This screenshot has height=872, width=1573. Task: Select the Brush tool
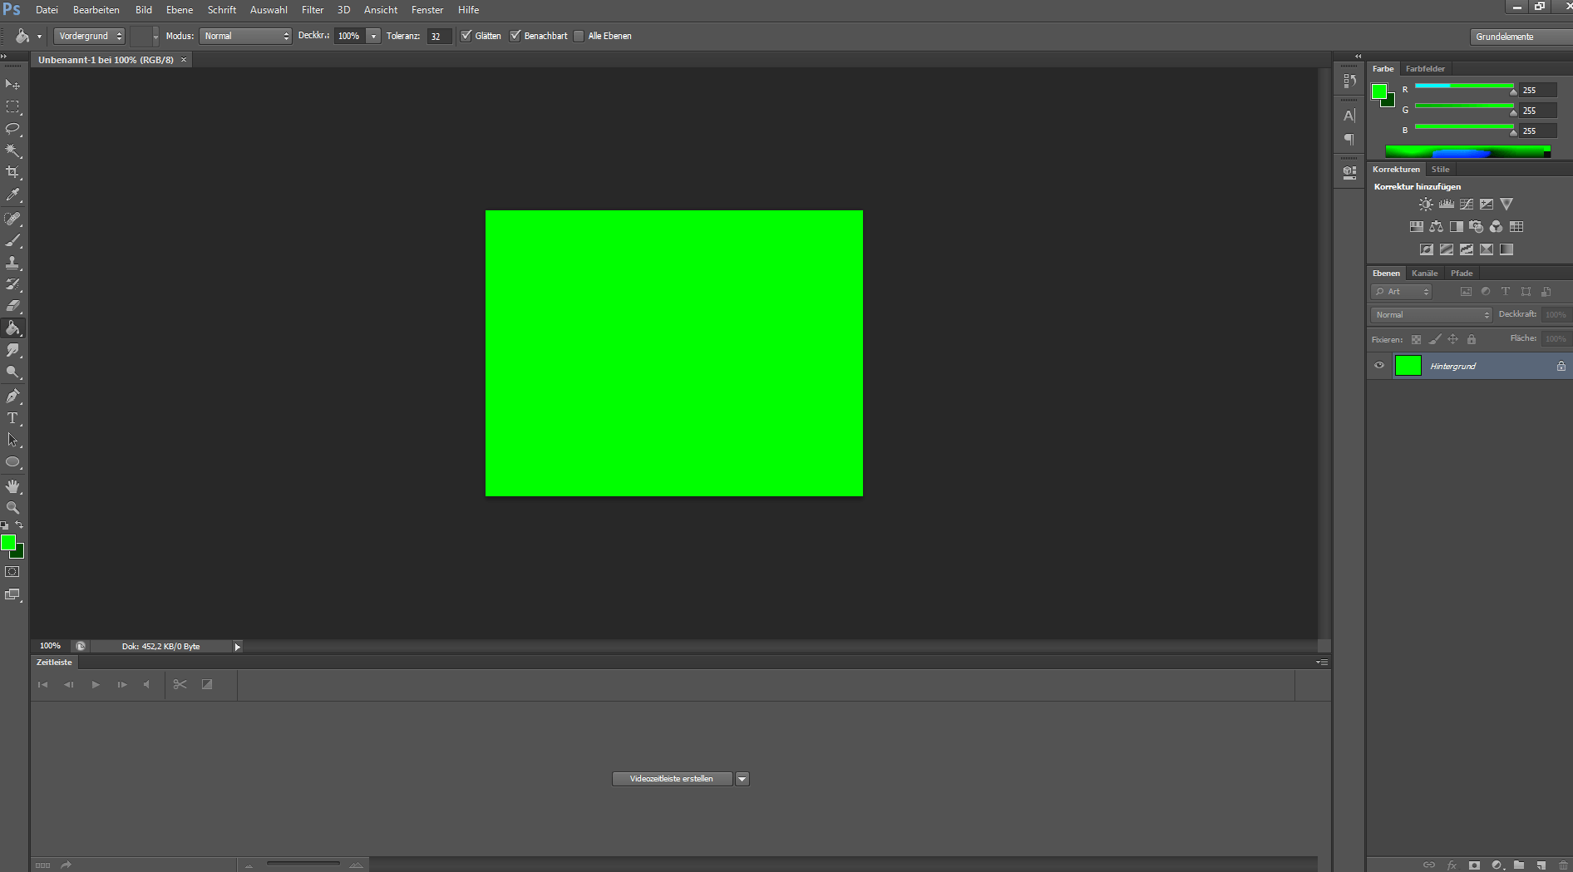pyautogui.click(x=12, y=240)
